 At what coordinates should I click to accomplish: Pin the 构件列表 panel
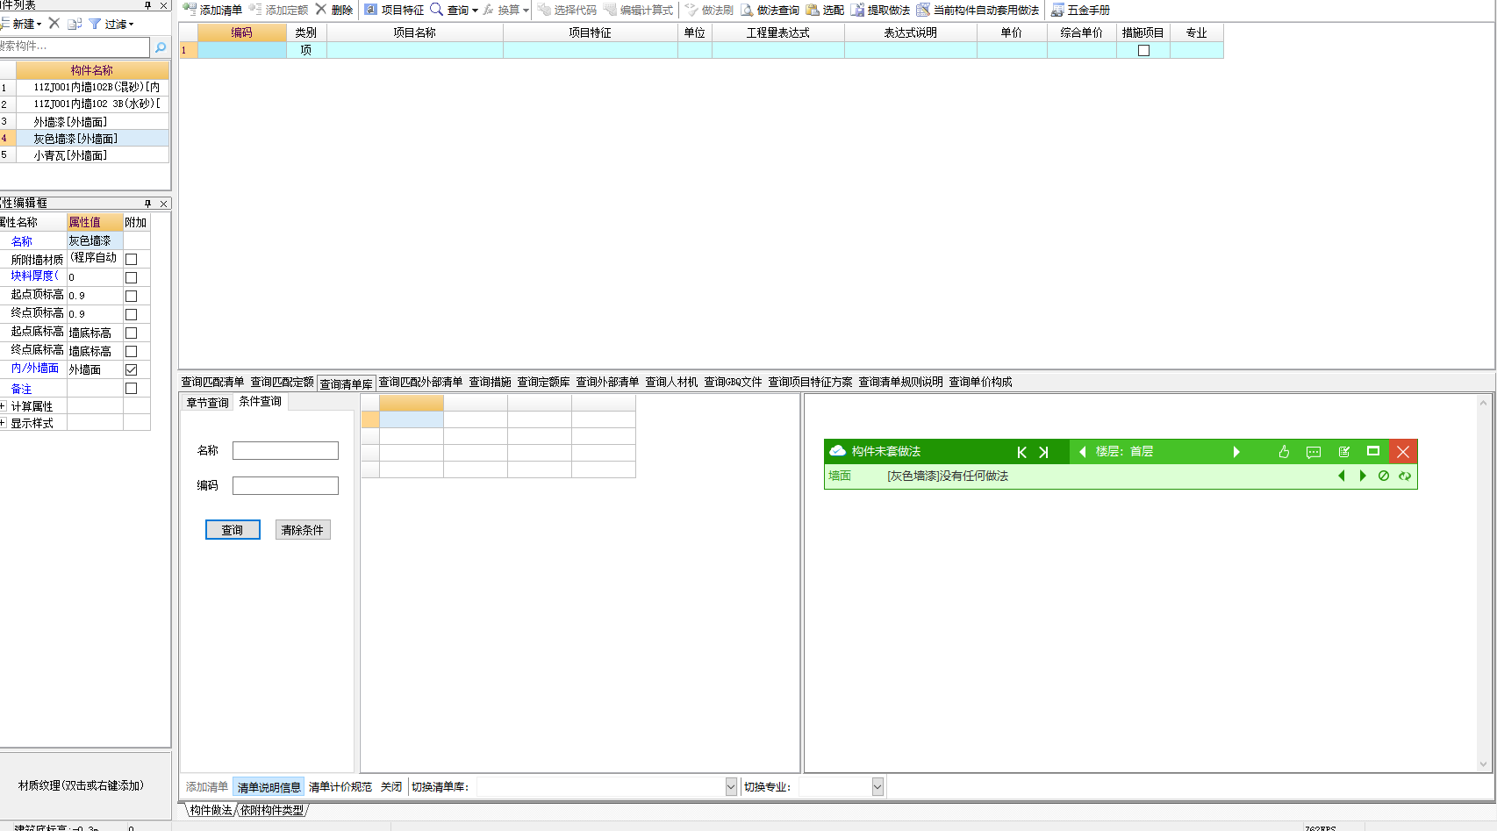pos(147,5)
